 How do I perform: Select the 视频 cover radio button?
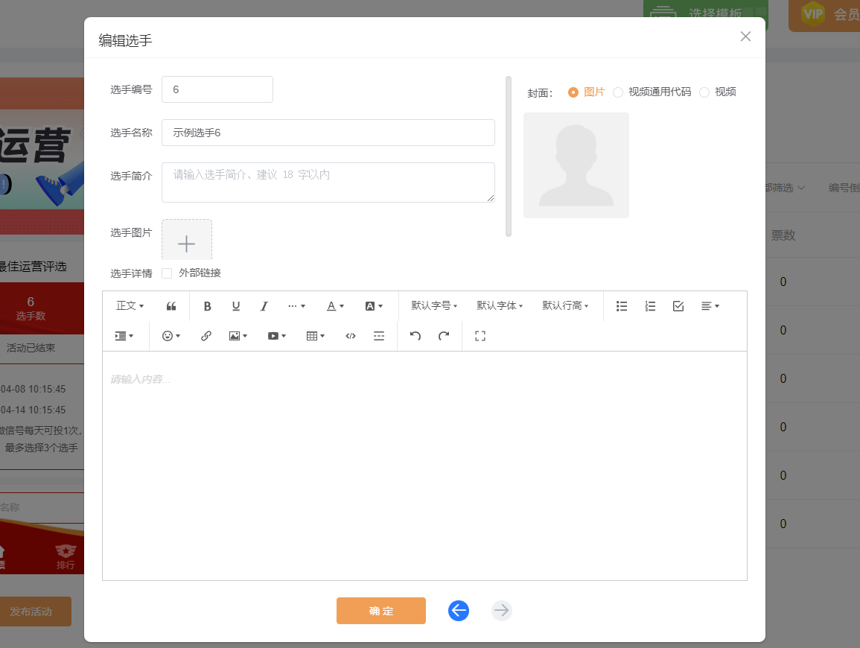tap(704, 92)
